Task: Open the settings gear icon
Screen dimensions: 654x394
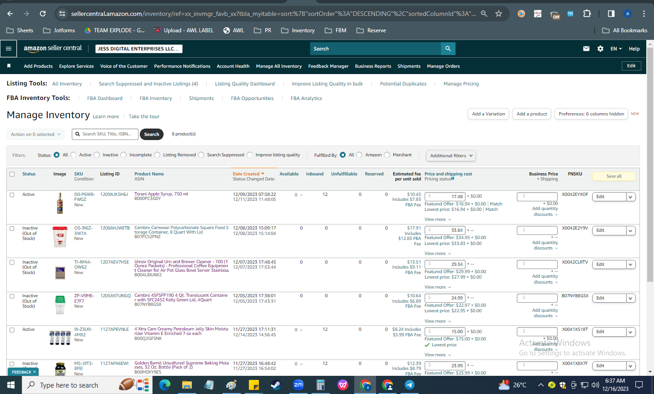Action: click(600, 49)
